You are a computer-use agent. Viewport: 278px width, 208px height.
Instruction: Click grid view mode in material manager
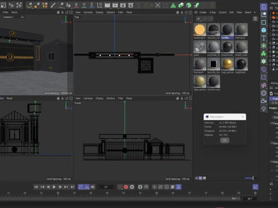200,178
